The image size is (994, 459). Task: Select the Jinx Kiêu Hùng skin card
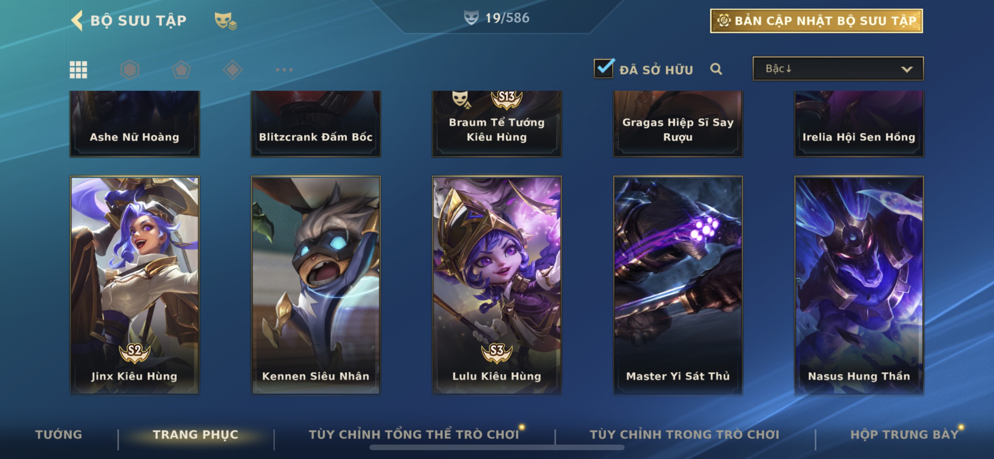(135, 285)
